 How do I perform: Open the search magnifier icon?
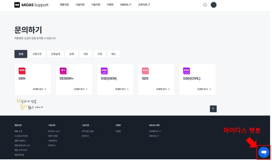[x=205, y=5]
